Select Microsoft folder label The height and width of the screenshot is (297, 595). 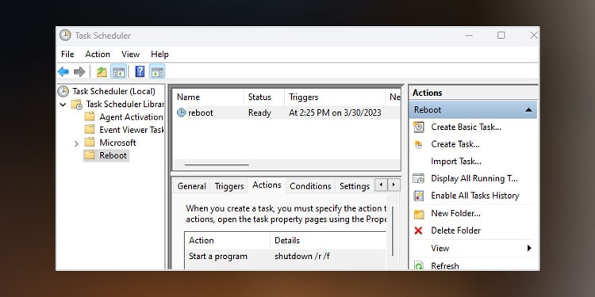117,143
